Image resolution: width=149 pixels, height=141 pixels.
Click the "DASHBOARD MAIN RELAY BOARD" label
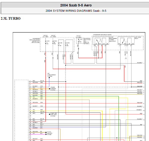point(102,35)
